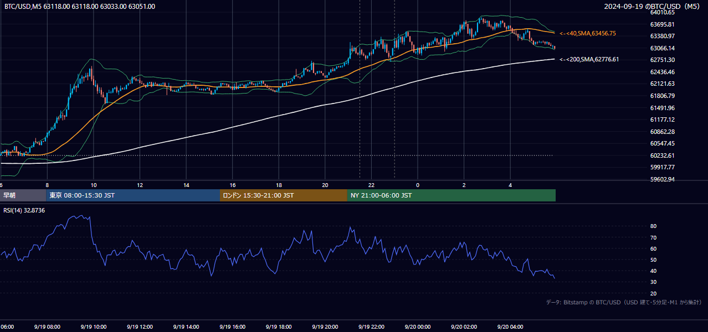Click price axis value 61491.96
This screenshot has height=332, width=708.
pyautogui.click(x=662, y=108)
